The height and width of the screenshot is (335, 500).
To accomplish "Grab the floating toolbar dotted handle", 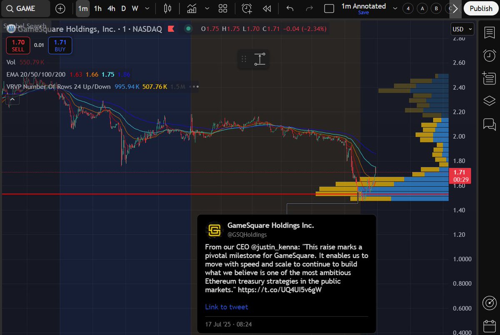I will pyautogui.click(x=244, y=59).
